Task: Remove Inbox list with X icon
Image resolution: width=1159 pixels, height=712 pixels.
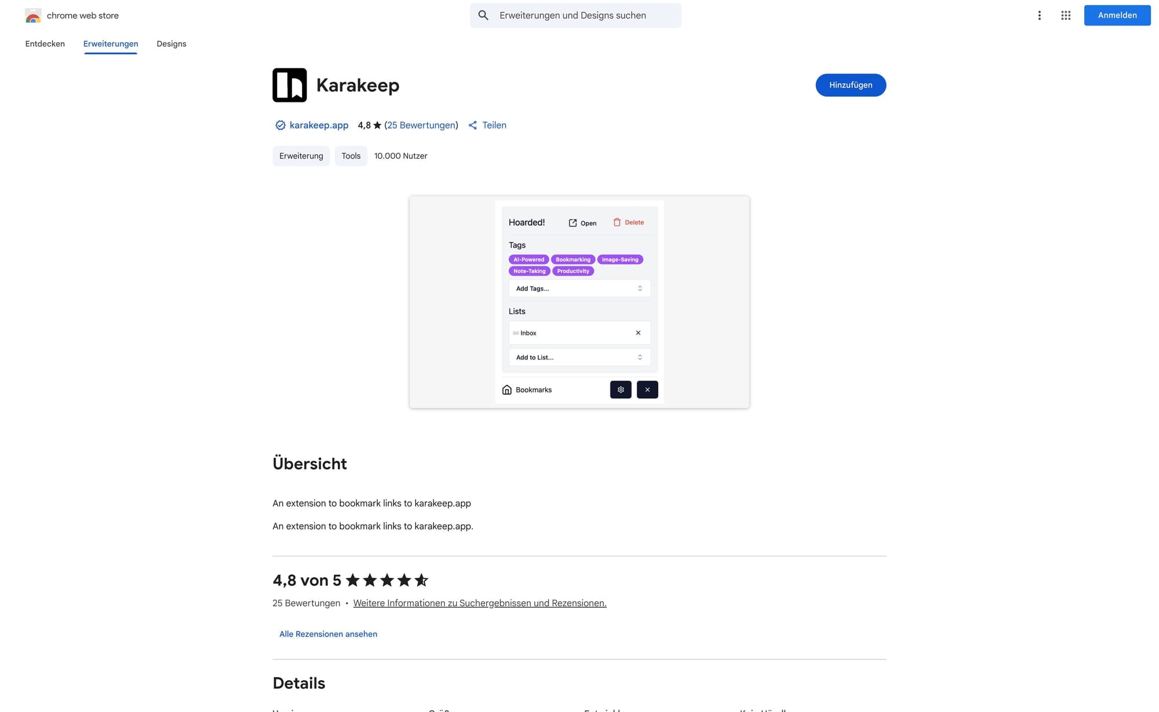Action: 638,333
